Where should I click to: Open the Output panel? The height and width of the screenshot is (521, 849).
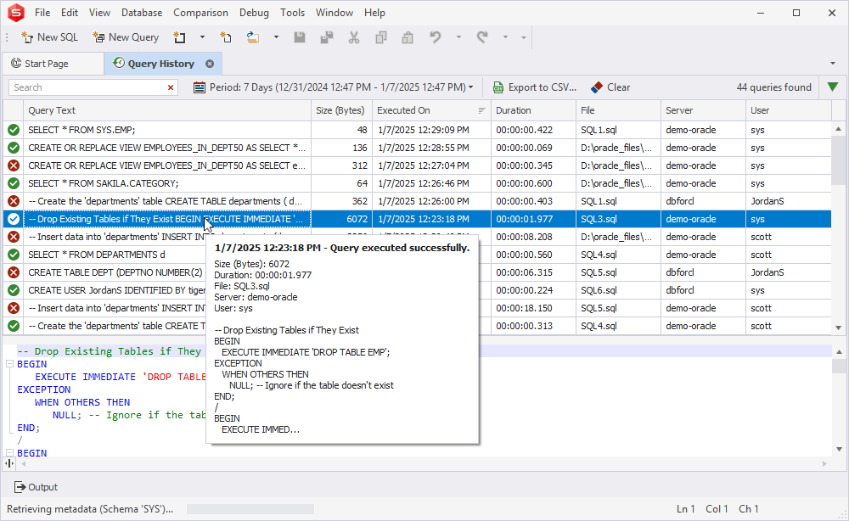pyautogui.click(x=37, y=487)
